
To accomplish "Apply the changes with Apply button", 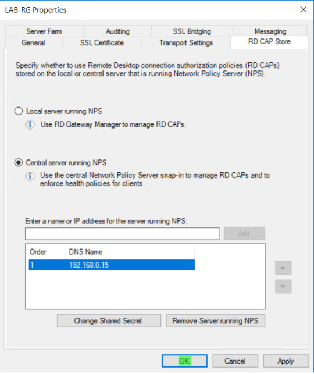I will (x=286, y=361).
